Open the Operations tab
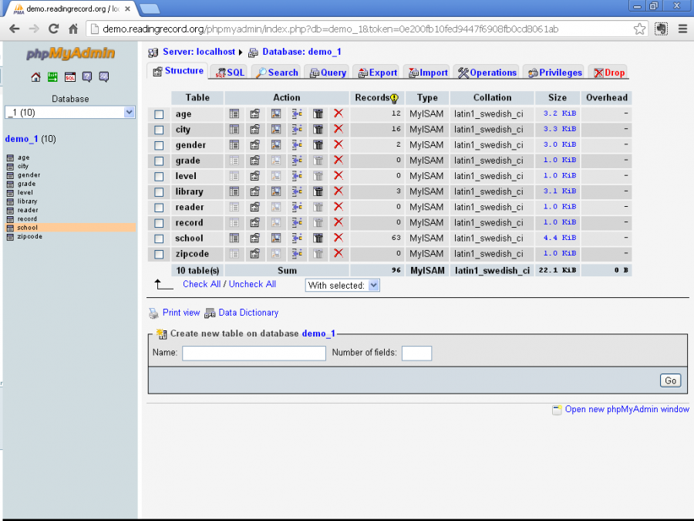Screen dimensions: 694x521 pos(487,73)
